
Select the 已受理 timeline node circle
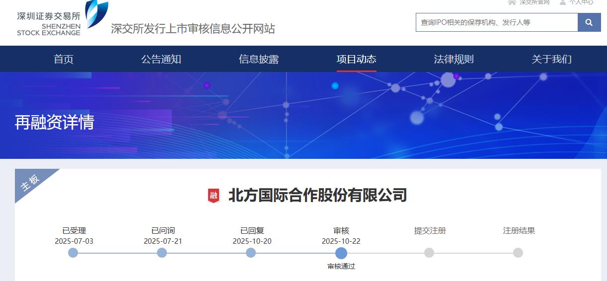pyautogui.click(x=73, y=253)
